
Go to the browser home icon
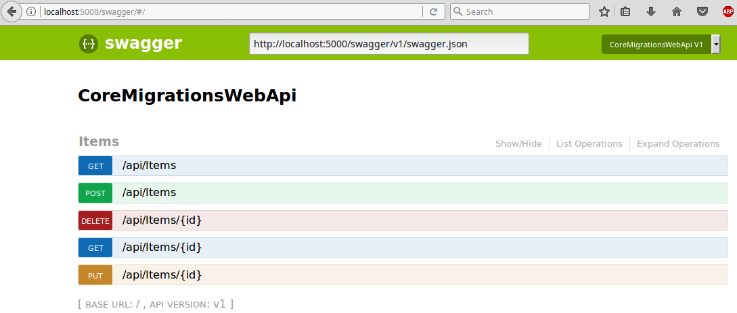[x=677, y=11]
